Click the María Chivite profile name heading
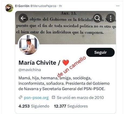This screenshot has height=114, width=124. (x=37, y=63)
